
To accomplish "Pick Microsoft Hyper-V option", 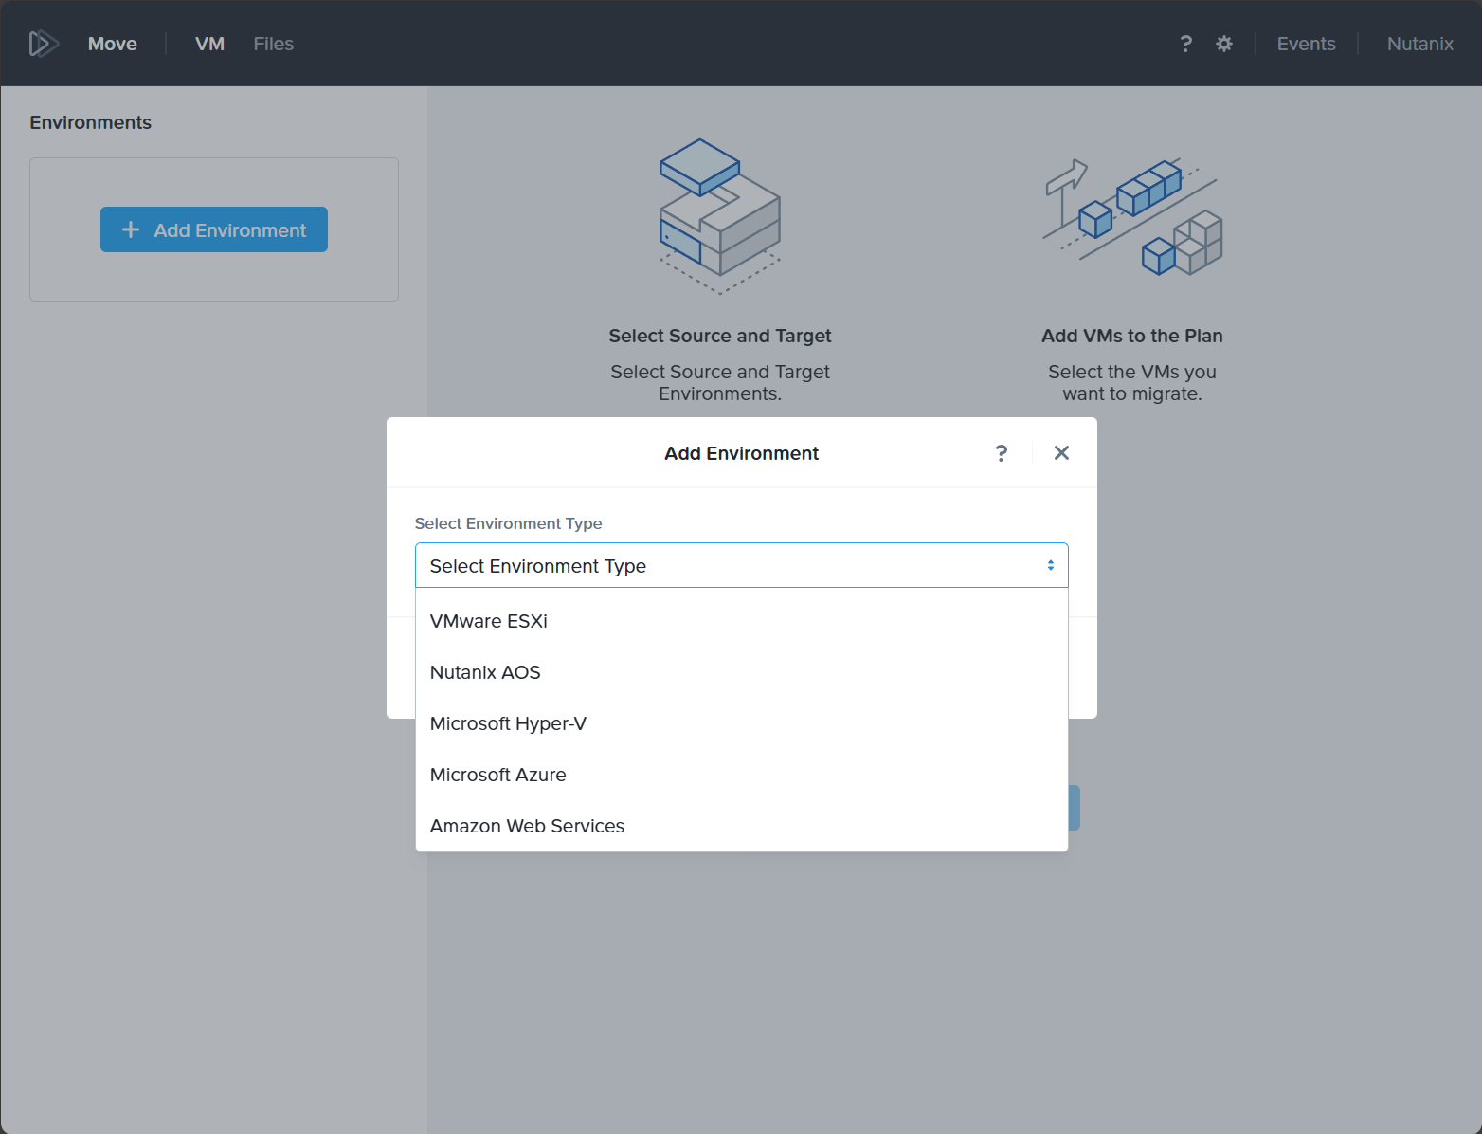I will [508, 723].
